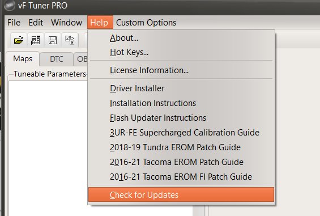Open the Custom Options menu
Viewport: 320px width, 216px height.
146,23
